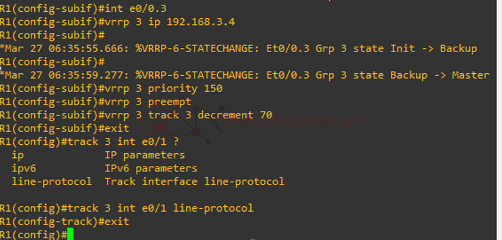Click the 'line-protocol' help option

(52, 181)
